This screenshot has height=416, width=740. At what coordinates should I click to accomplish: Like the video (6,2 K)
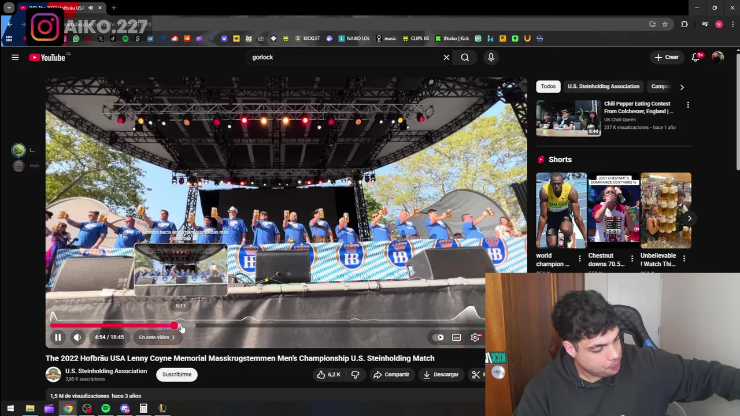[328, 374]
